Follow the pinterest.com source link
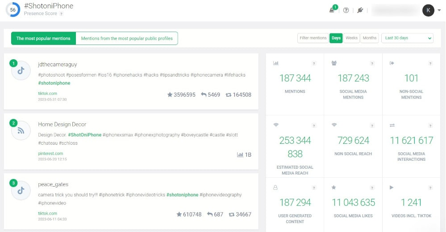The image size is (446, 232). click(x=50, y=154)
